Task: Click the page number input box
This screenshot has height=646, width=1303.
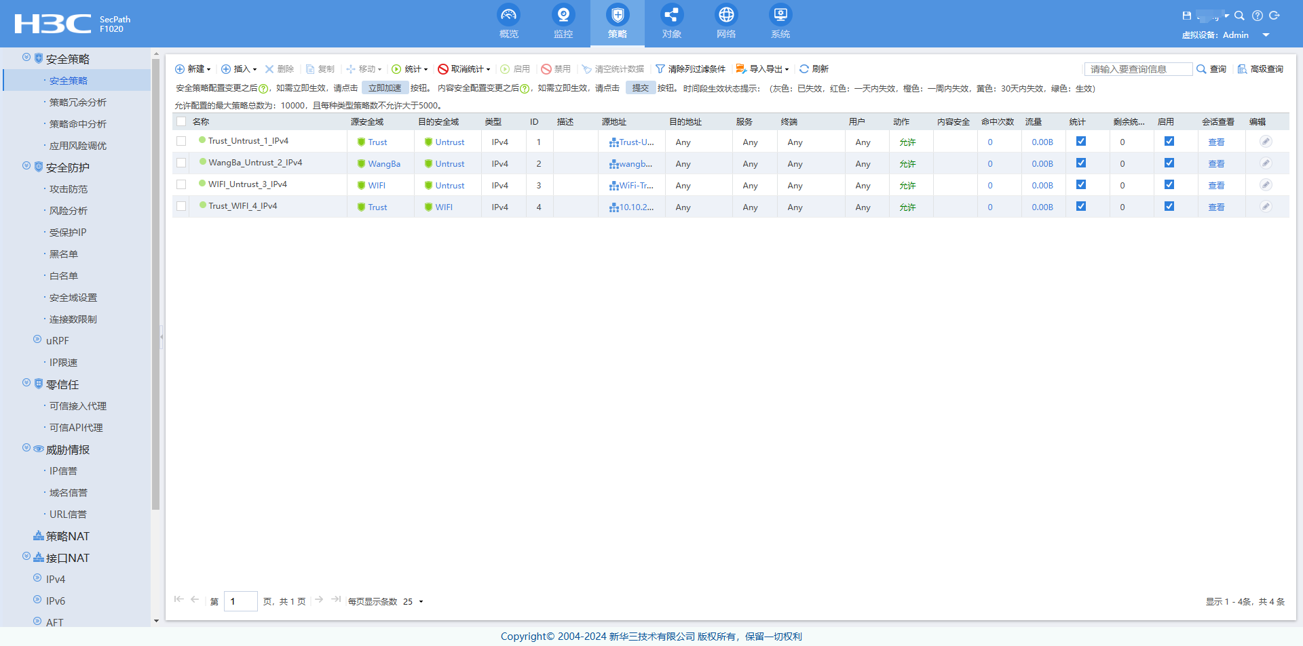Action: pyautogui.click(x=241, y=601)
